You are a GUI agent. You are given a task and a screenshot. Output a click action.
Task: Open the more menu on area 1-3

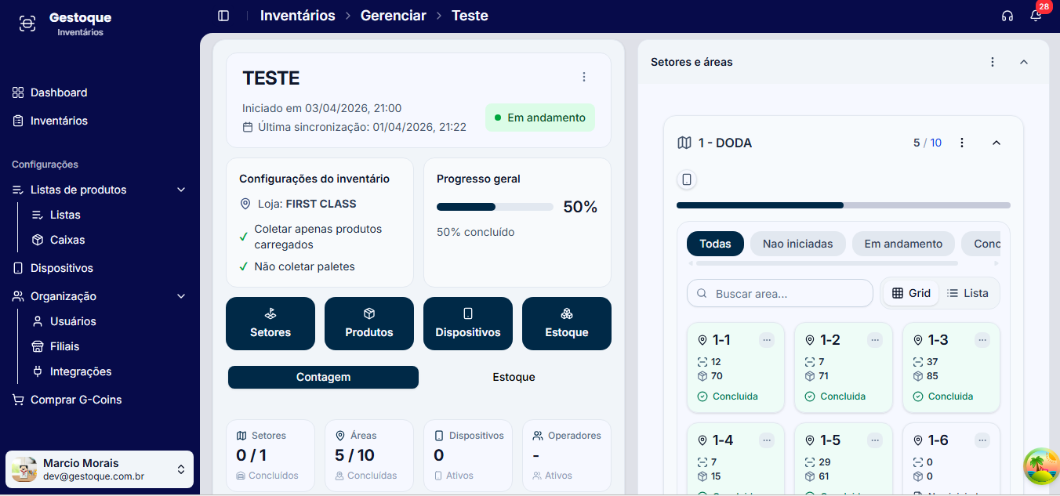[x=982, y=340]
